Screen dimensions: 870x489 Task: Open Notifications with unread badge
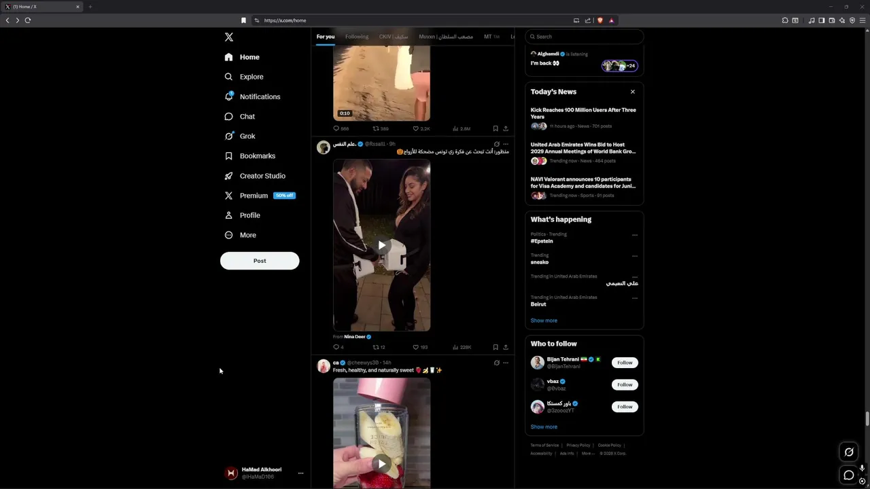click(x=252, y=96)
